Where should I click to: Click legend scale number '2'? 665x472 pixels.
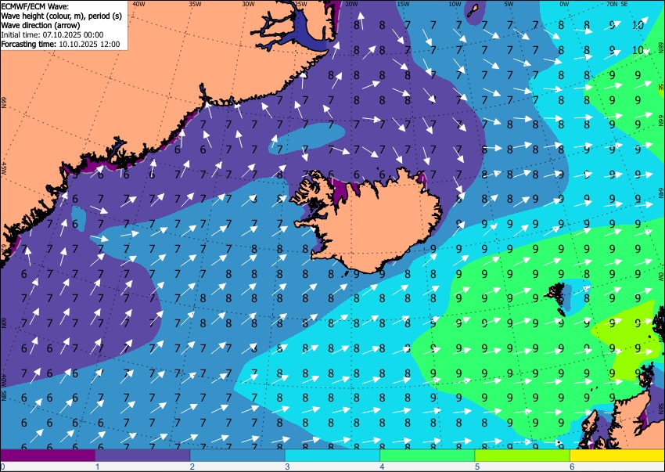coord(192,467)
